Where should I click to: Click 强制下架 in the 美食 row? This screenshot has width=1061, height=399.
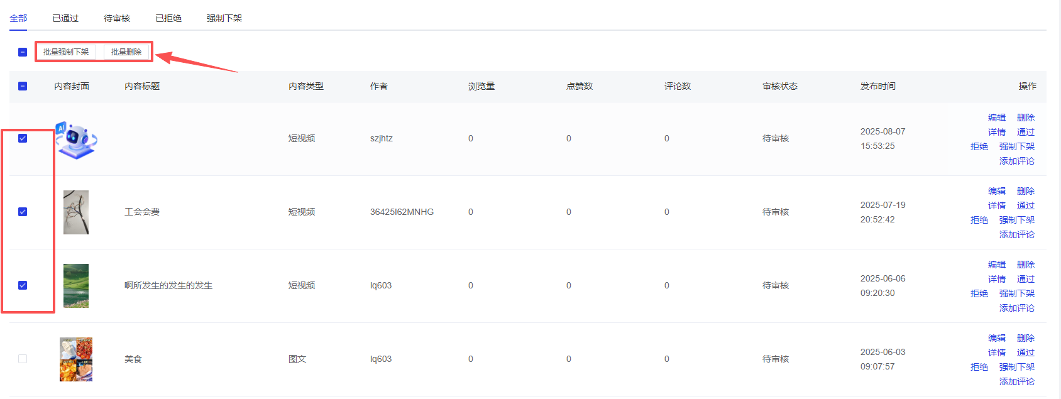[x=1017, y=367]
